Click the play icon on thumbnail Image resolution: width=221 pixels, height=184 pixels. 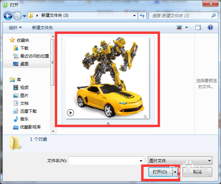tap(70, 113)
